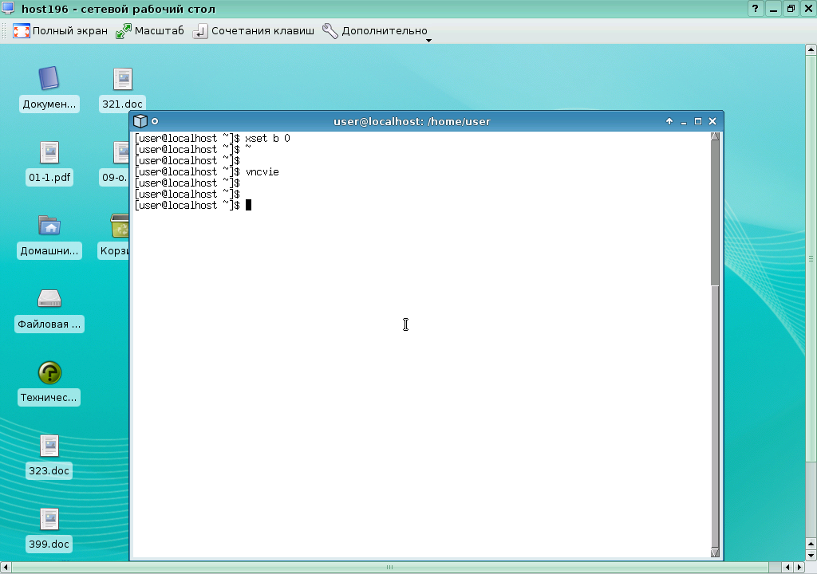
Task: Open the Домашний folder icon
Action: point(49,226)
